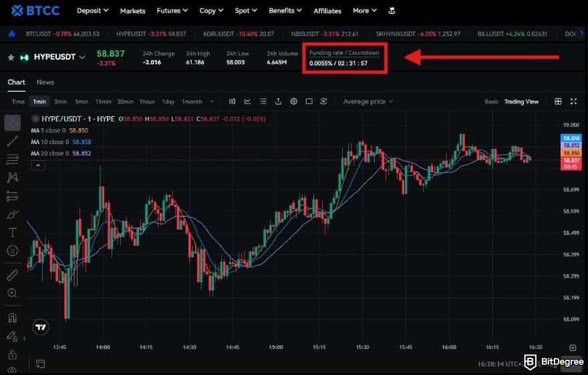Click the rectangle screenshot icon
588x375 pixels.
(x=309, y=101)
